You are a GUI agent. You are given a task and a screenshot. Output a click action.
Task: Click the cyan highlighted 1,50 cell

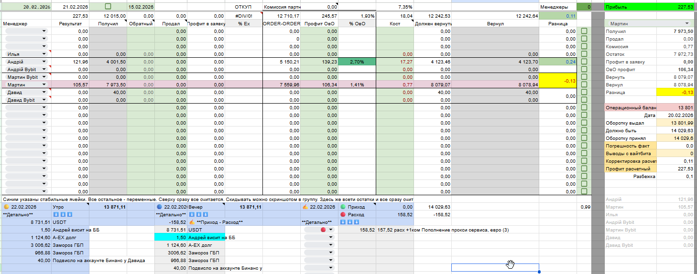coord(170,237)
